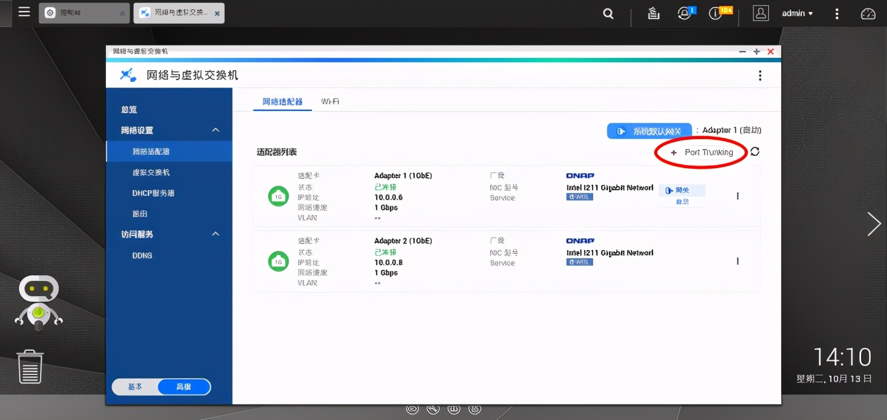Open the three-dot menu for Adapter 1
The width and height of the screenshot is (887, 420).
tap(737, 196)
